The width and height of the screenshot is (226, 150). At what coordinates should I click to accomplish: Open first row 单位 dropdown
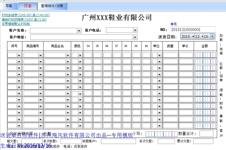(159, 55)
